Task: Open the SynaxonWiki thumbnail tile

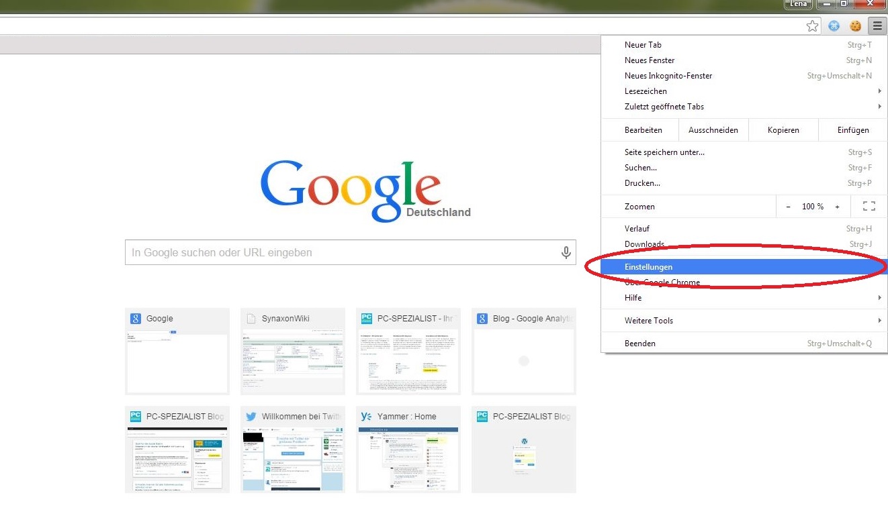Action: (293, 352)
